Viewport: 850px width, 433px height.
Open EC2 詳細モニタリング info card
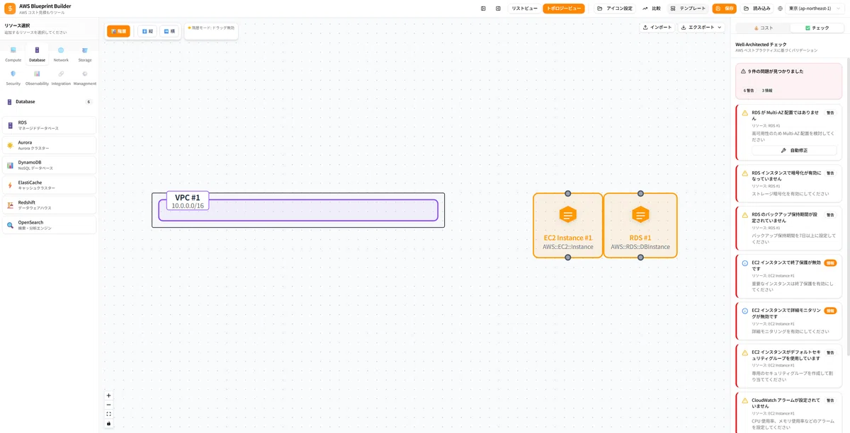click(790, 321)
